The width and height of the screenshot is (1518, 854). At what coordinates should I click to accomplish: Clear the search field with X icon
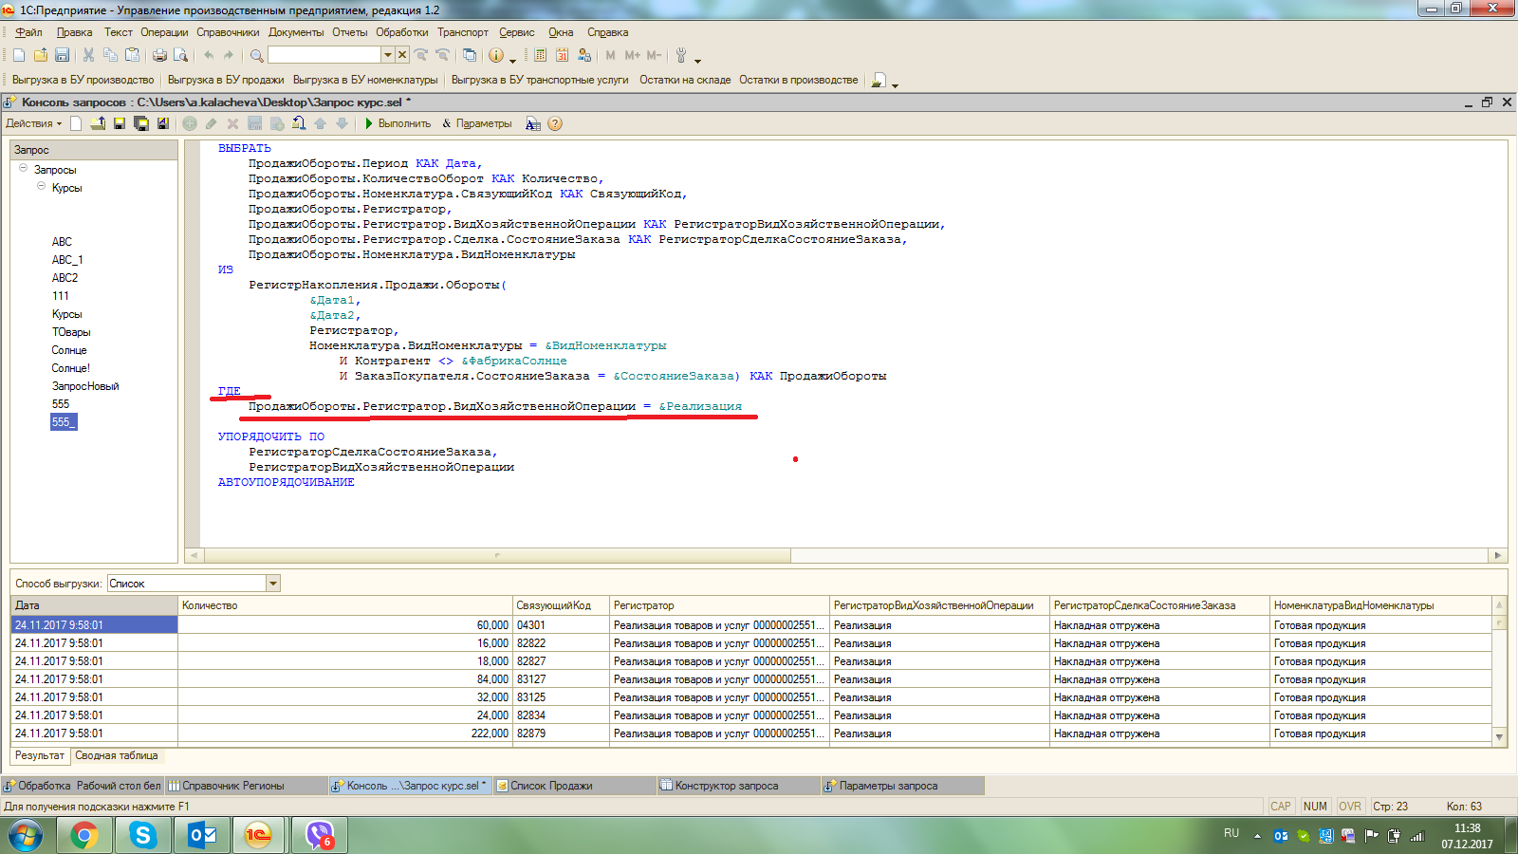pyautogui.click(x=402, y=55)
